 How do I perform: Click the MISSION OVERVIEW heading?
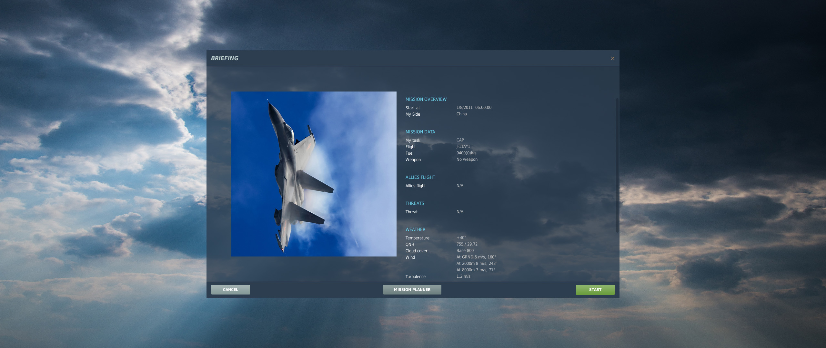pyautogui.click(x=426, y=99)
